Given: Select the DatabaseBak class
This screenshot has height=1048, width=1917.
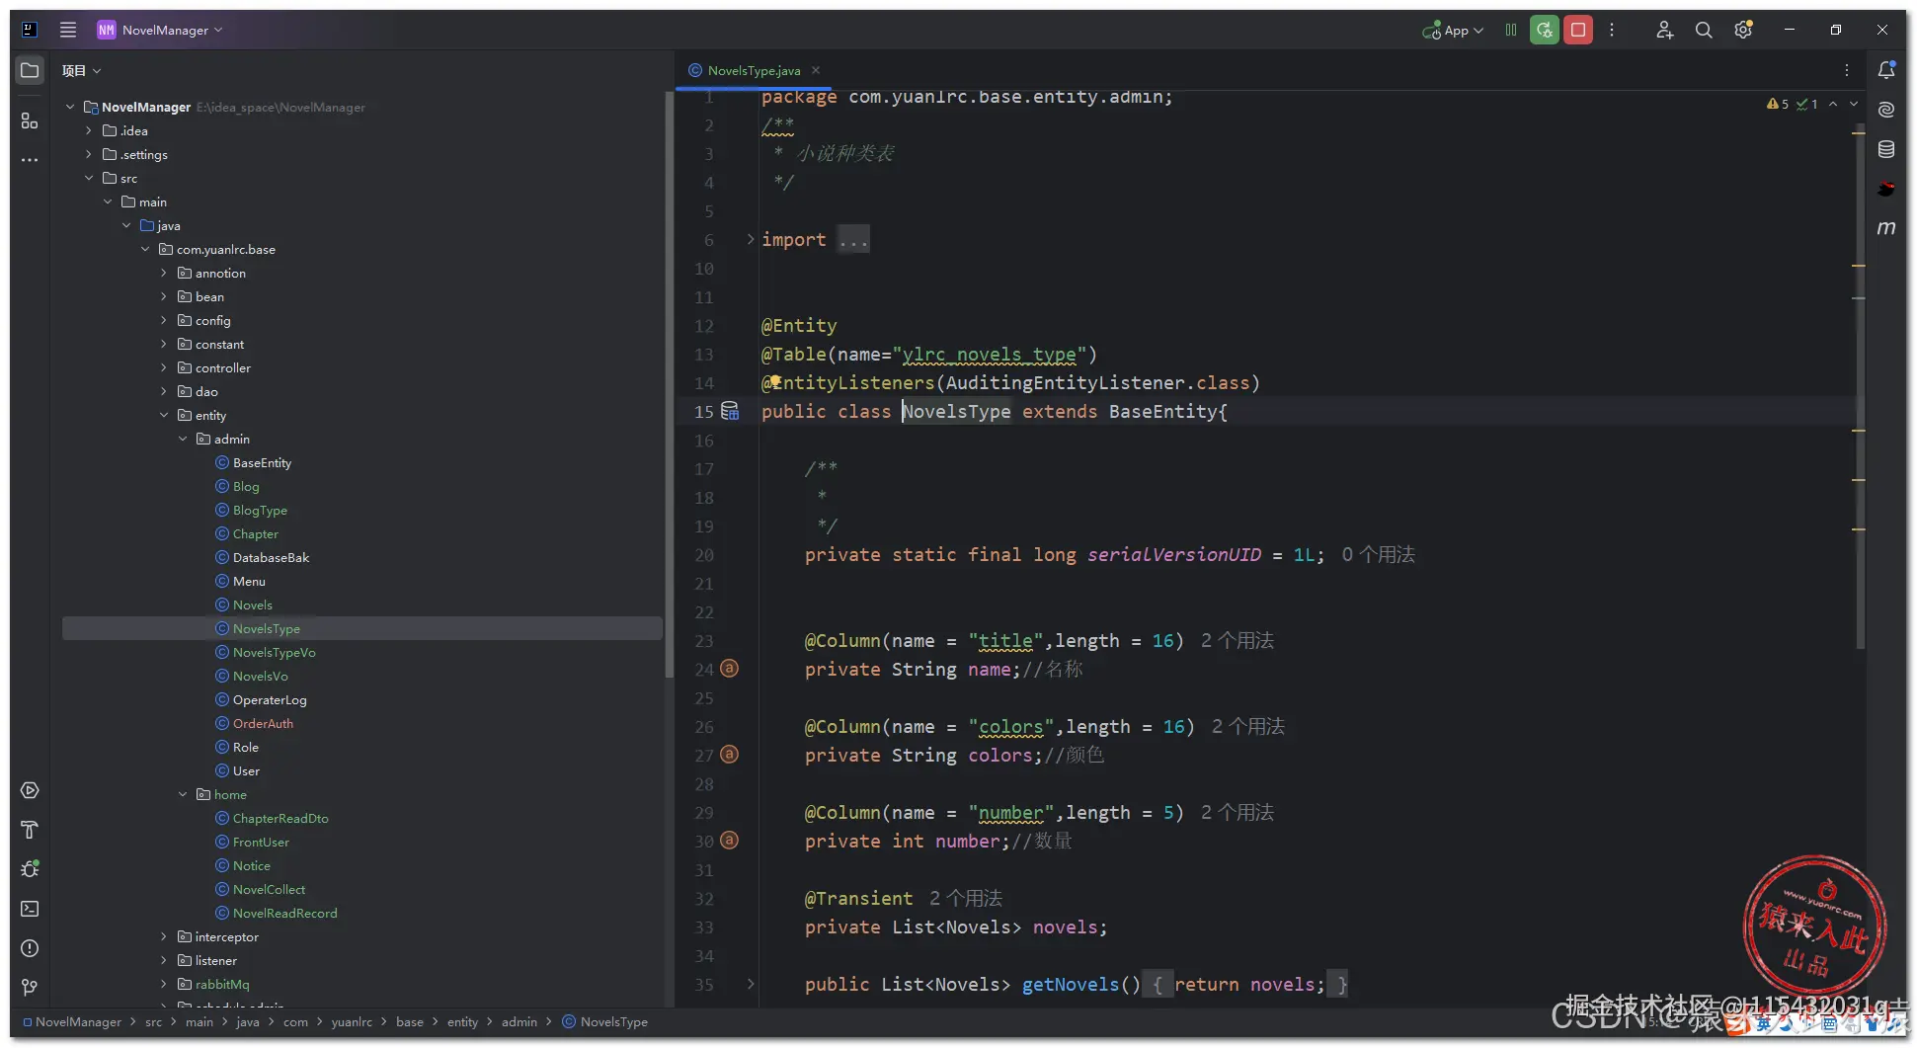Looking at the screenshot, I should coord(271,557).
